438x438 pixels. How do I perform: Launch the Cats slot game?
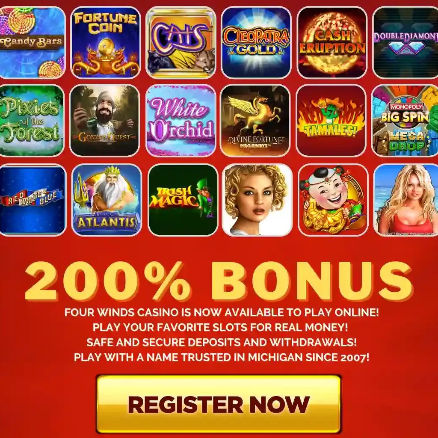coord(181,42)
